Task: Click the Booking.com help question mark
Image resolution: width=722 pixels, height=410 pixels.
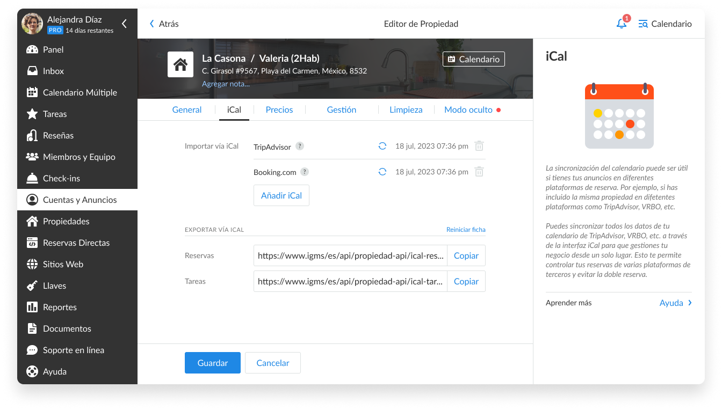Action: pos(305,172)
